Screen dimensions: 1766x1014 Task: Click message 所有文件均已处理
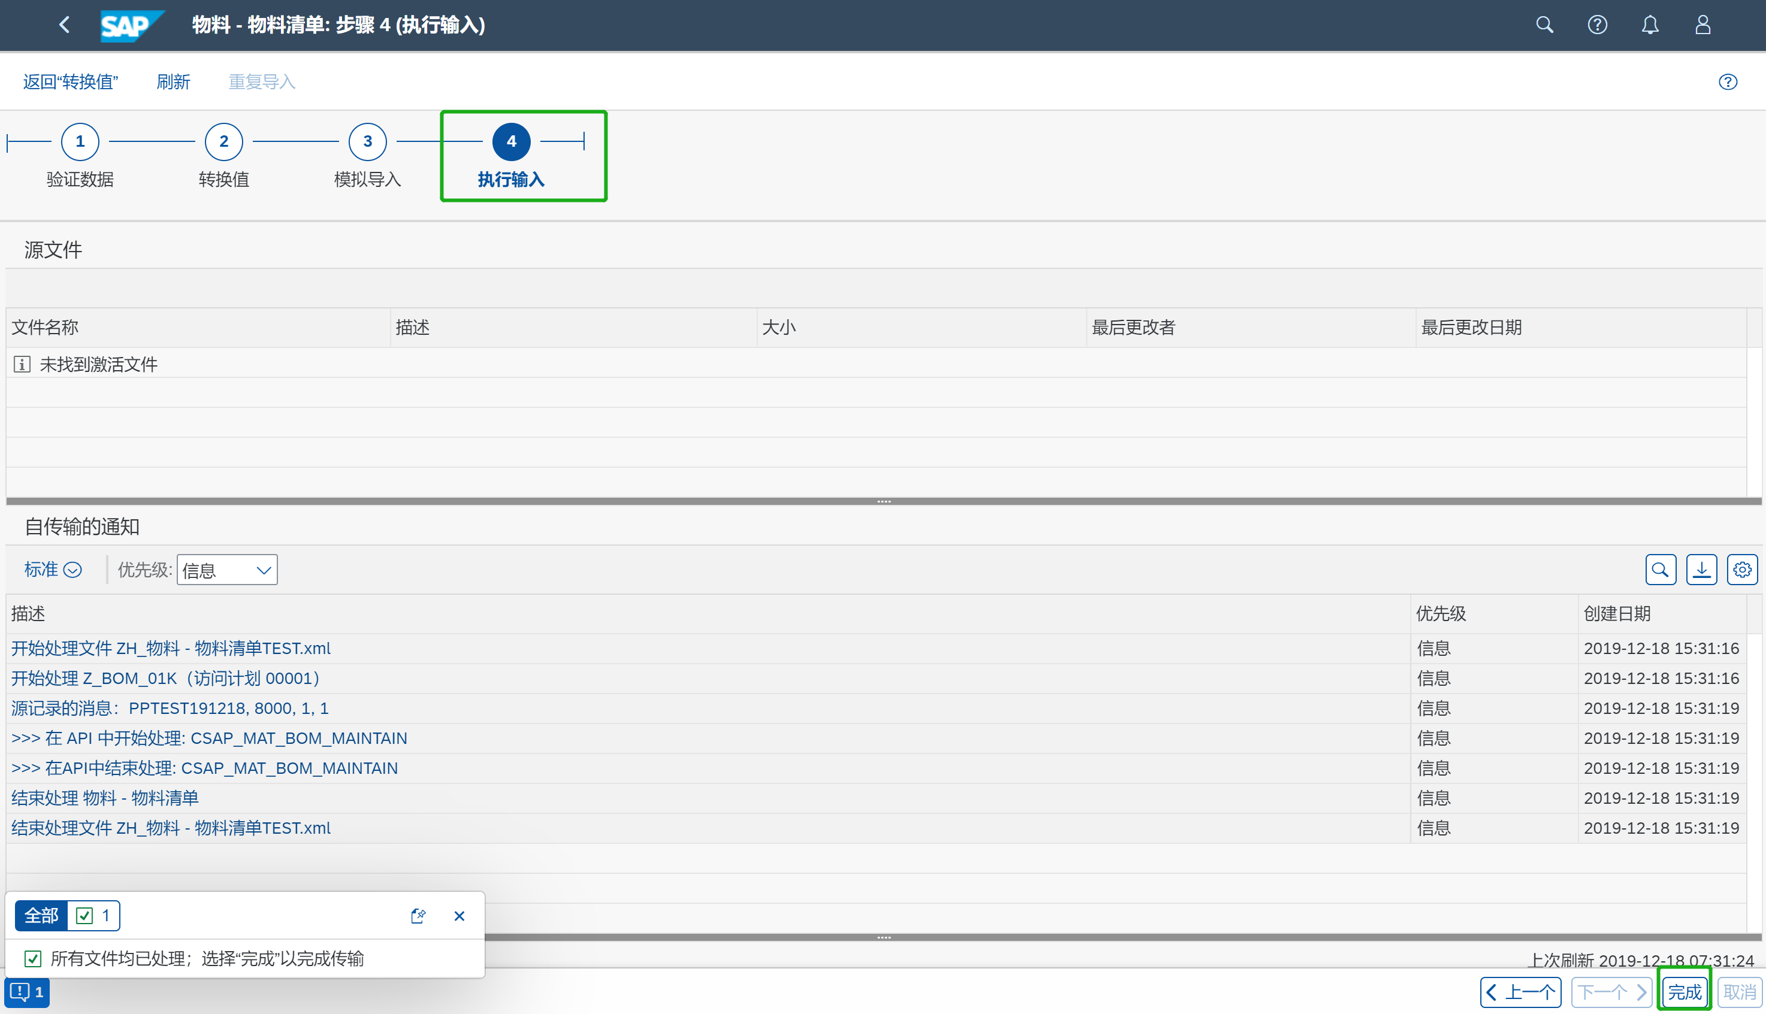tap(207, 959)
